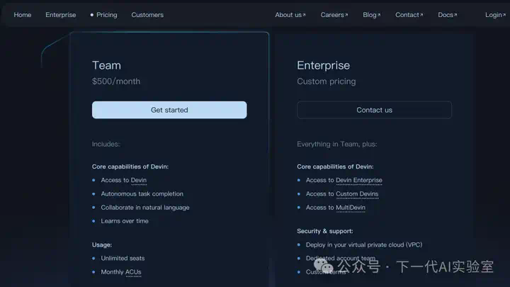Click the underlined ACUs term
The height and width of the screenshot is (287, 510).
pyautogui.click(x=133, y=272)
